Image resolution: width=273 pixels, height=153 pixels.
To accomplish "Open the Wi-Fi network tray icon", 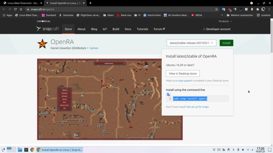I will pyautogui.click(x=248, y=150).
